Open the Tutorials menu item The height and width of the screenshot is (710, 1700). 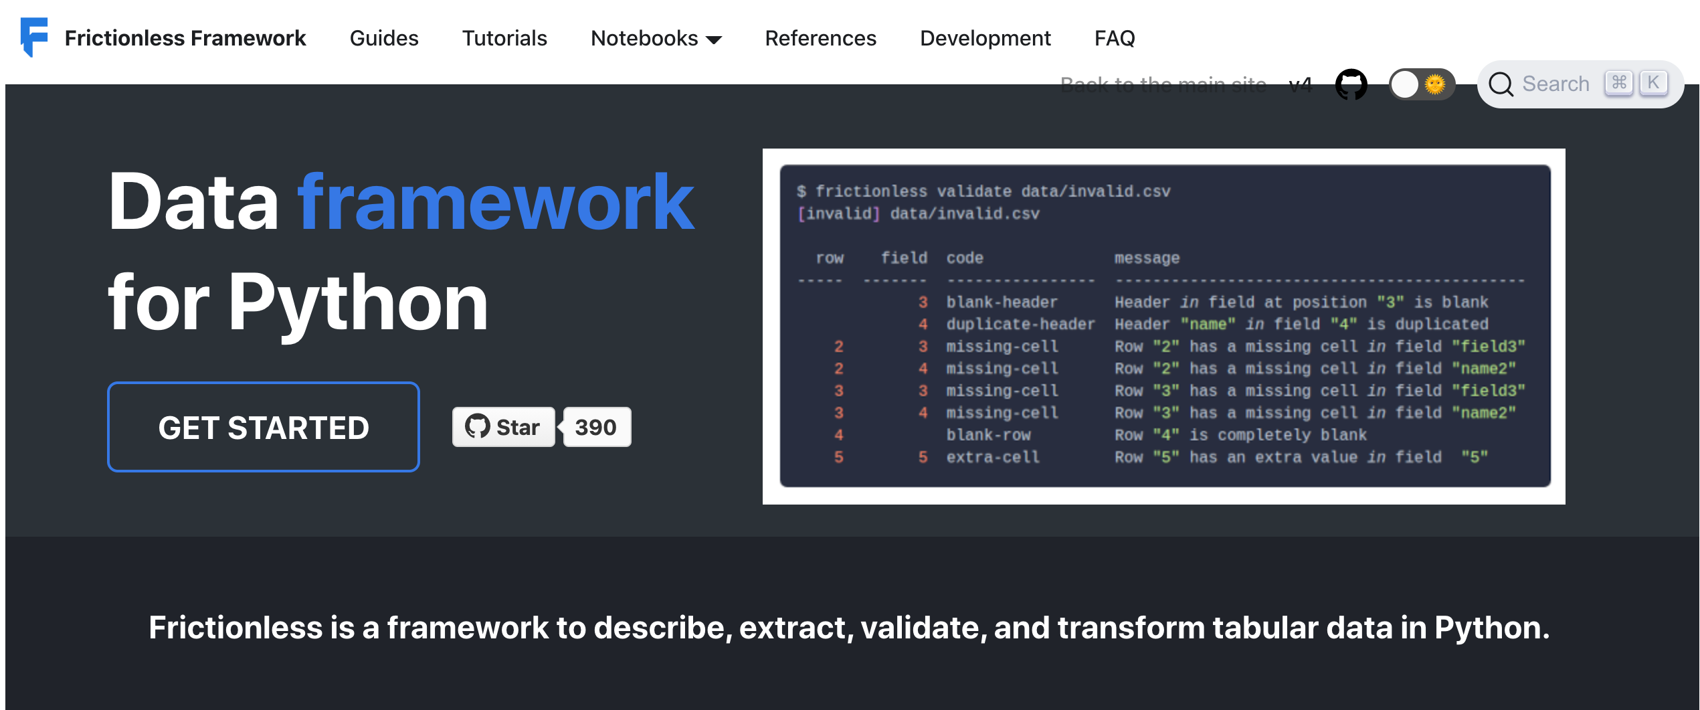(504, 38)
